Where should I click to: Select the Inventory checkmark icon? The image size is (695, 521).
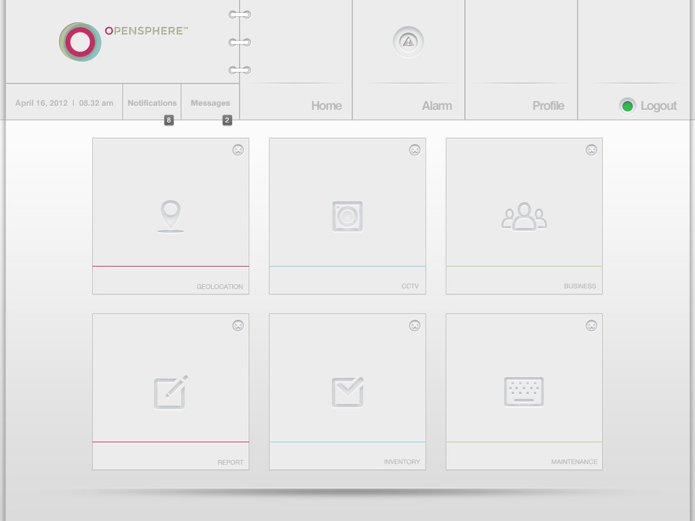tap(347, 392)
